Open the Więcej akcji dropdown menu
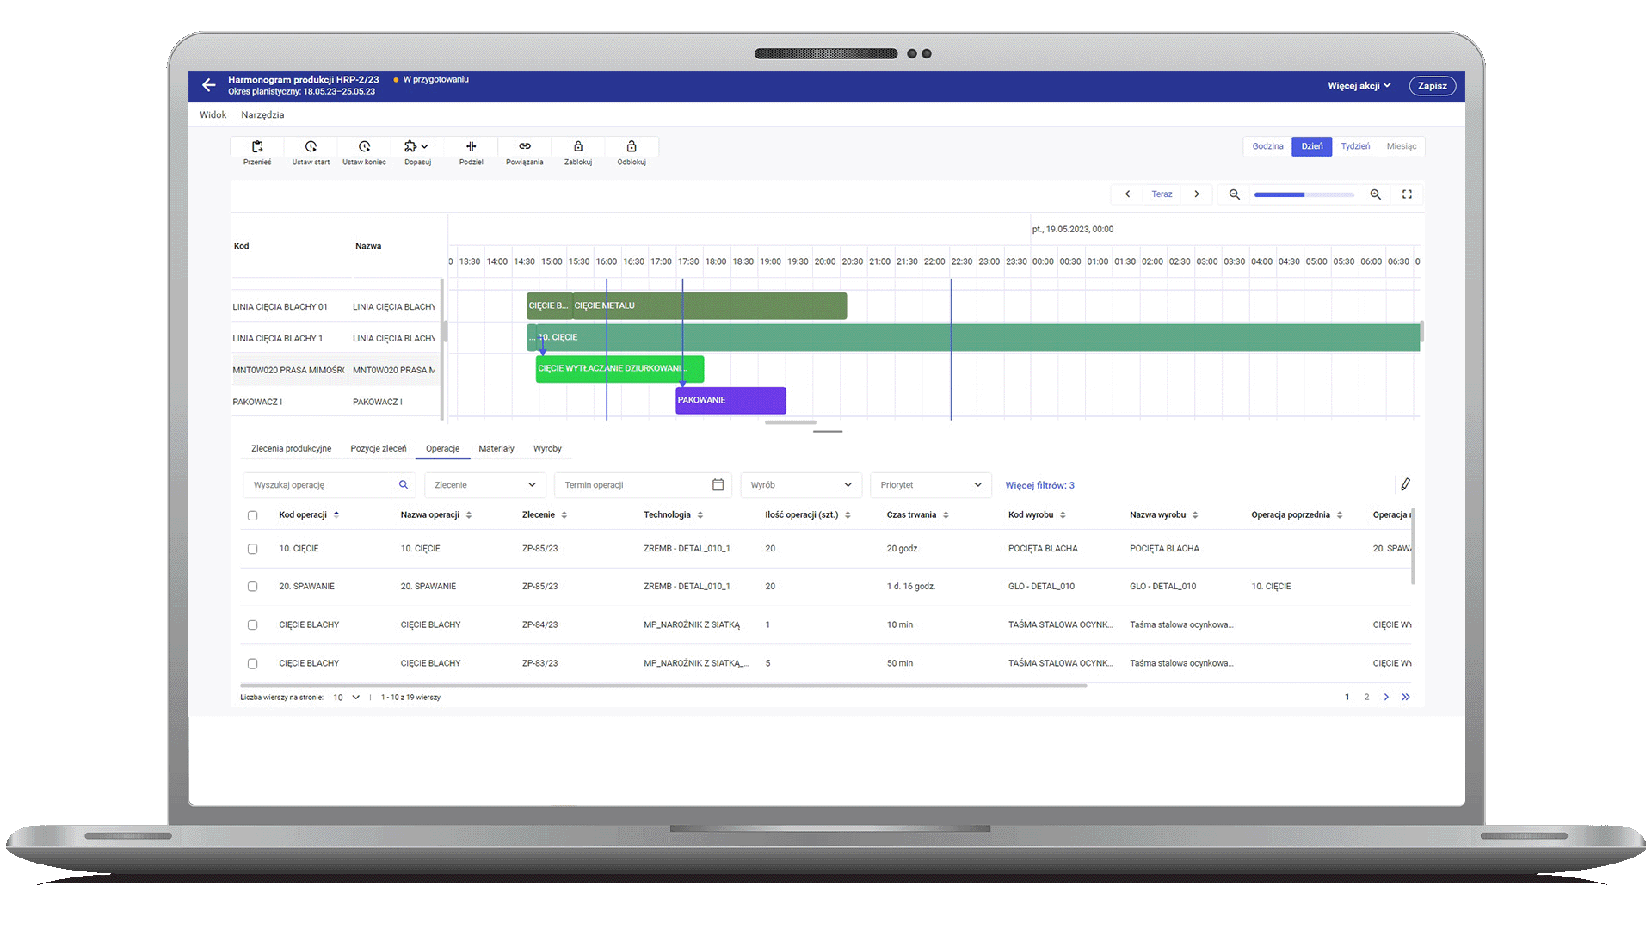Viewport: 1652px width, 929px height. (1359, 86)
